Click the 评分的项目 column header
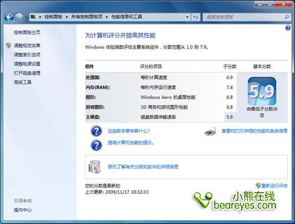 [151, 67]
